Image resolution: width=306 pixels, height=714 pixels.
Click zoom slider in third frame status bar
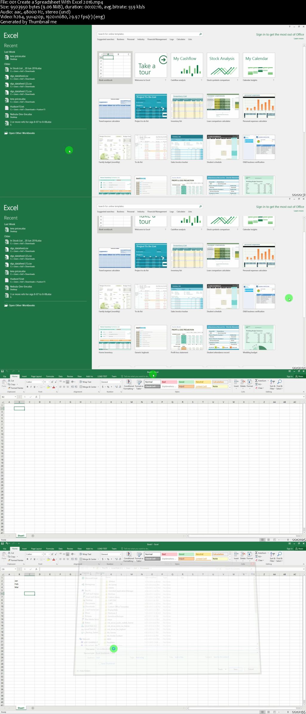pos(287,540)
